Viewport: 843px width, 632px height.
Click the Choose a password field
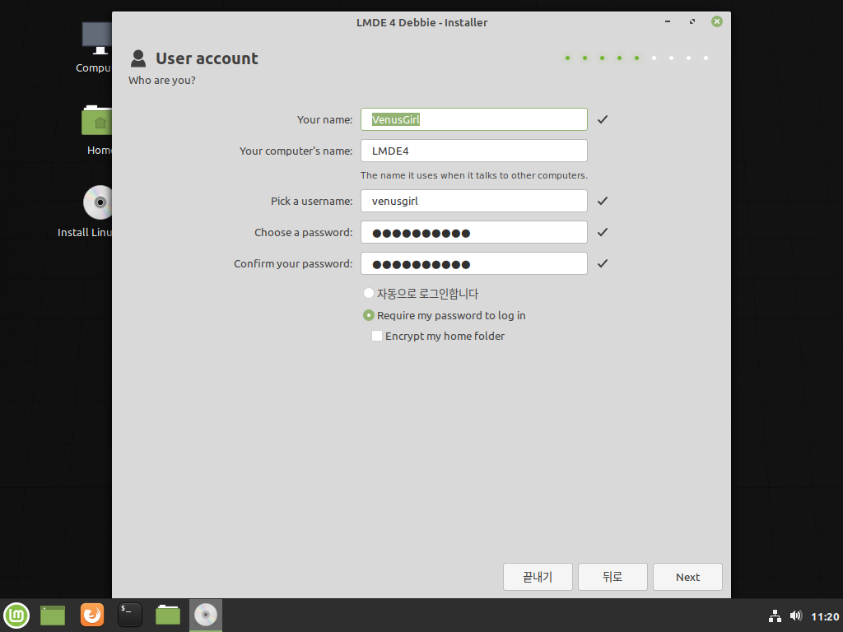(x=473, y=232)
